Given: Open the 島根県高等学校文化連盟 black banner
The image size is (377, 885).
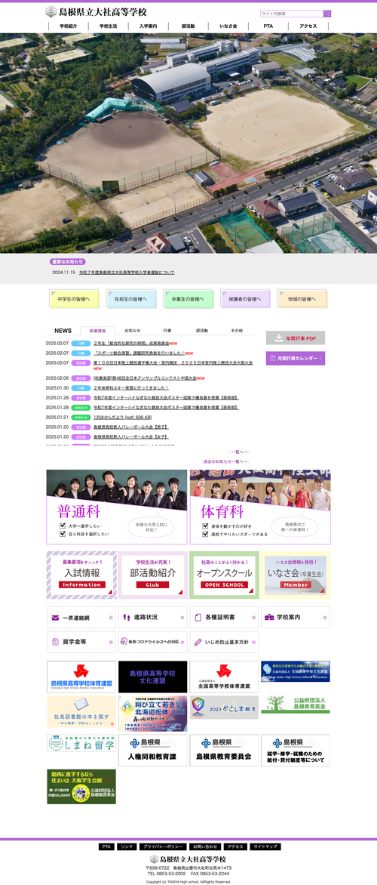Looking at the screenshot, I should pyautogui.click(x=153, y=677).
